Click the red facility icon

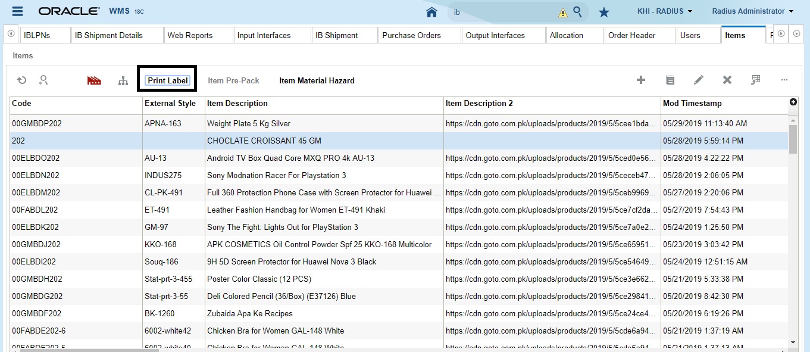(x=93, y=79)
